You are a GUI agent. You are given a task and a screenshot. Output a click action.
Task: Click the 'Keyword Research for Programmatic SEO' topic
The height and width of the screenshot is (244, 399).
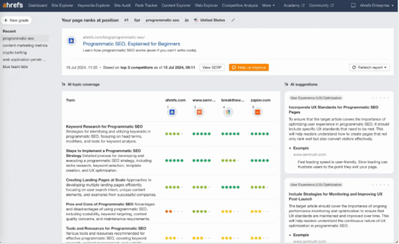pos(104,127)
